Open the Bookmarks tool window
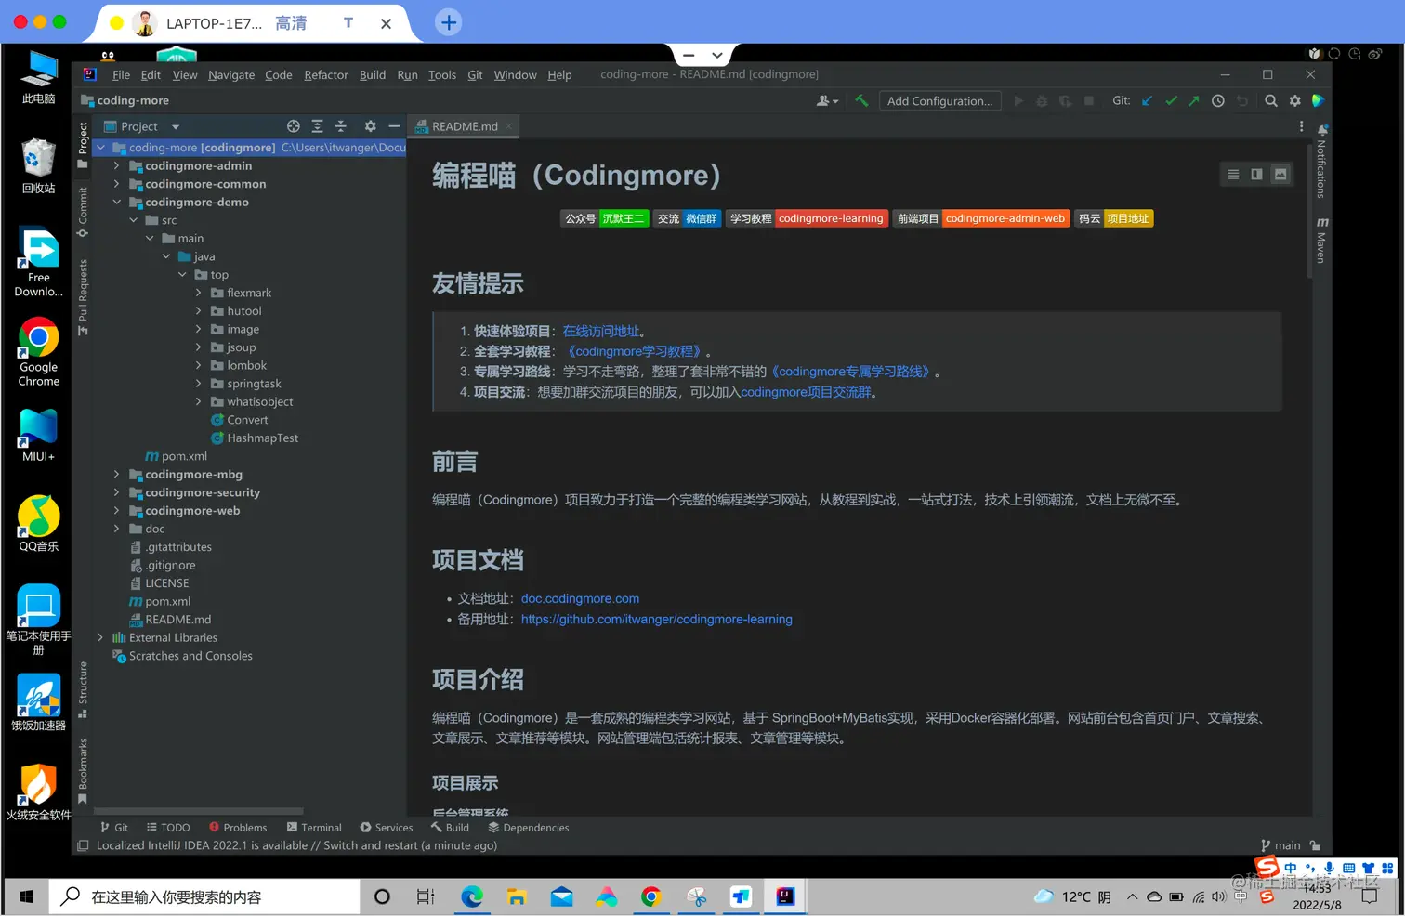 (83, 770)
